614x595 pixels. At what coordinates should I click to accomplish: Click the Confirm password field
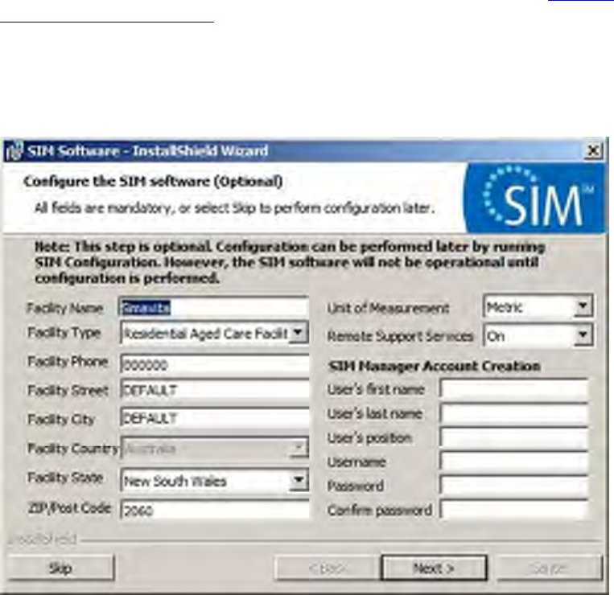click(514, 510)
